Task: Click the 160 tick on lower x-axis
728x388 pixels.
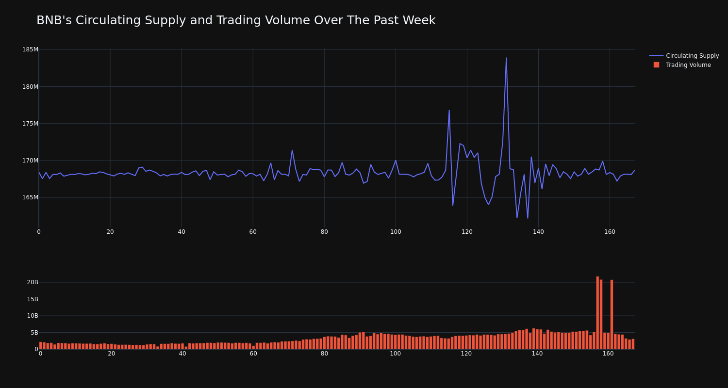Action: [608, 354]
